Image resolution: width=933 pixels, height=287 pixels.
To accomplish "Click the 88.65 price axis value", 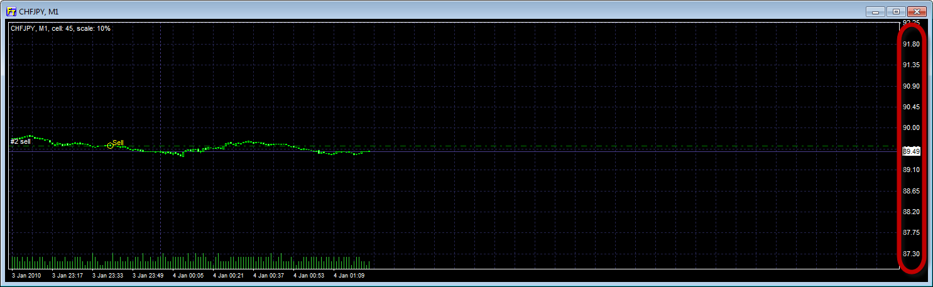I will point(911,191).
